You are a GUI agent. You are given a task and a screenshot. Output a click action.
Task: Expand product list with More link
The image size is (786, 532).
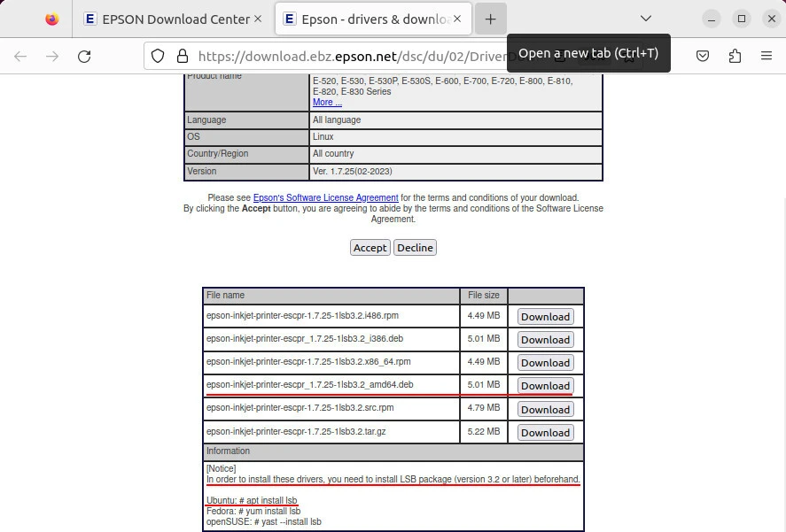click(x=327, y=102)
